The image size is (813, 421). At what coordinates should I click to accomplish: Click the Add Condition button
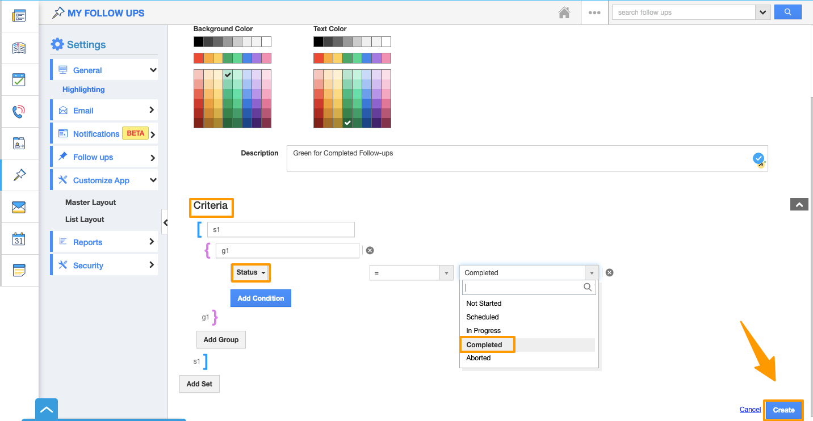[x=261, y=298]
